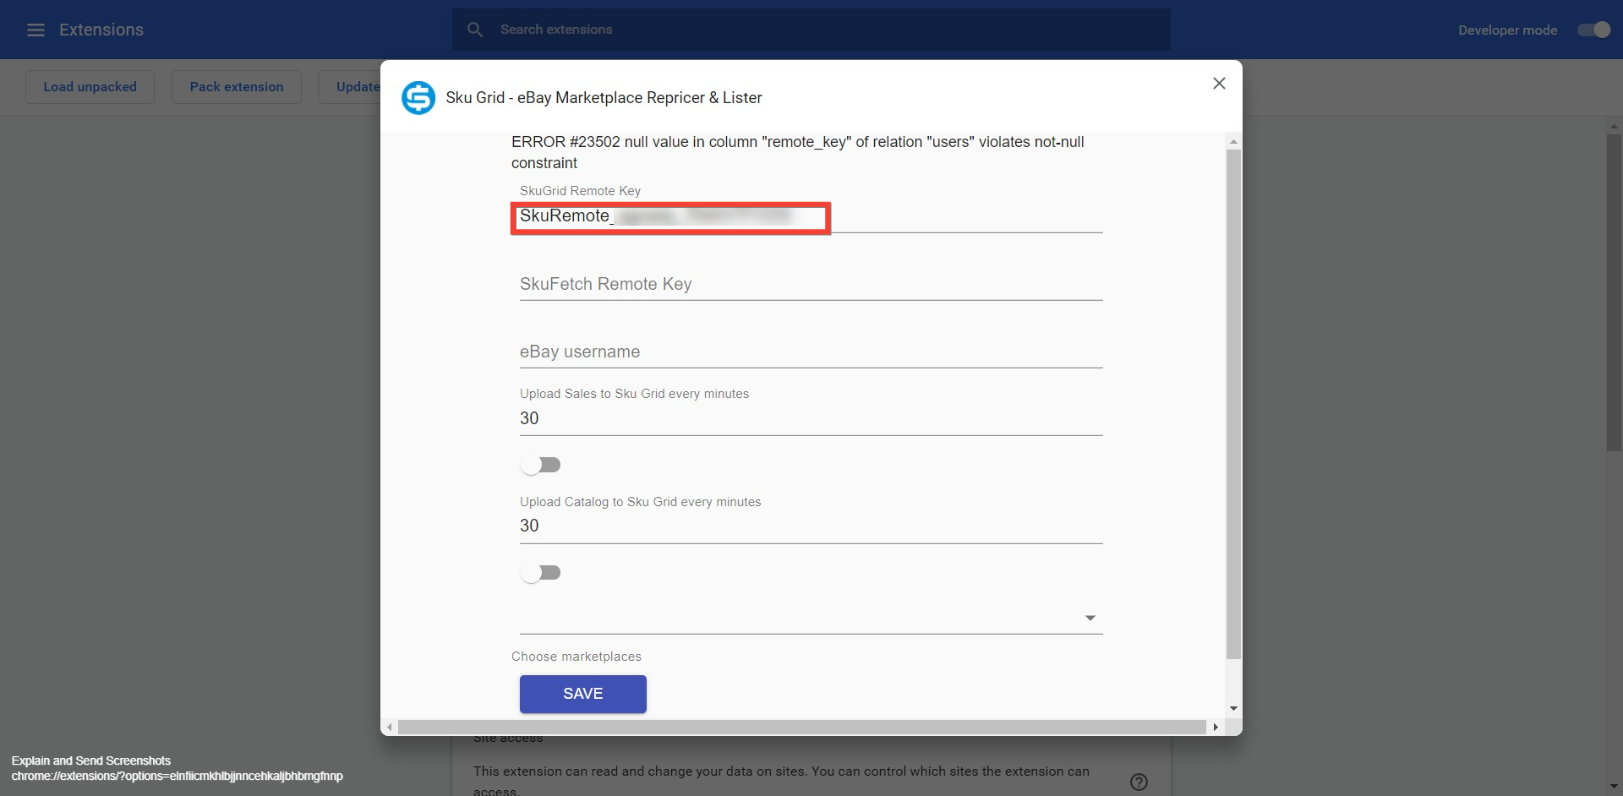1623x796 pixels.
Task: Click the dialog horizontal scrollbar thumb
Action: (802, 728)
